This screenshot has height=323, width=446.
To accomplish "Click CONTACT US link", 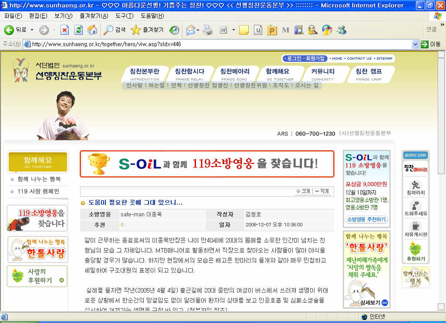I will [x=359, y=58].
